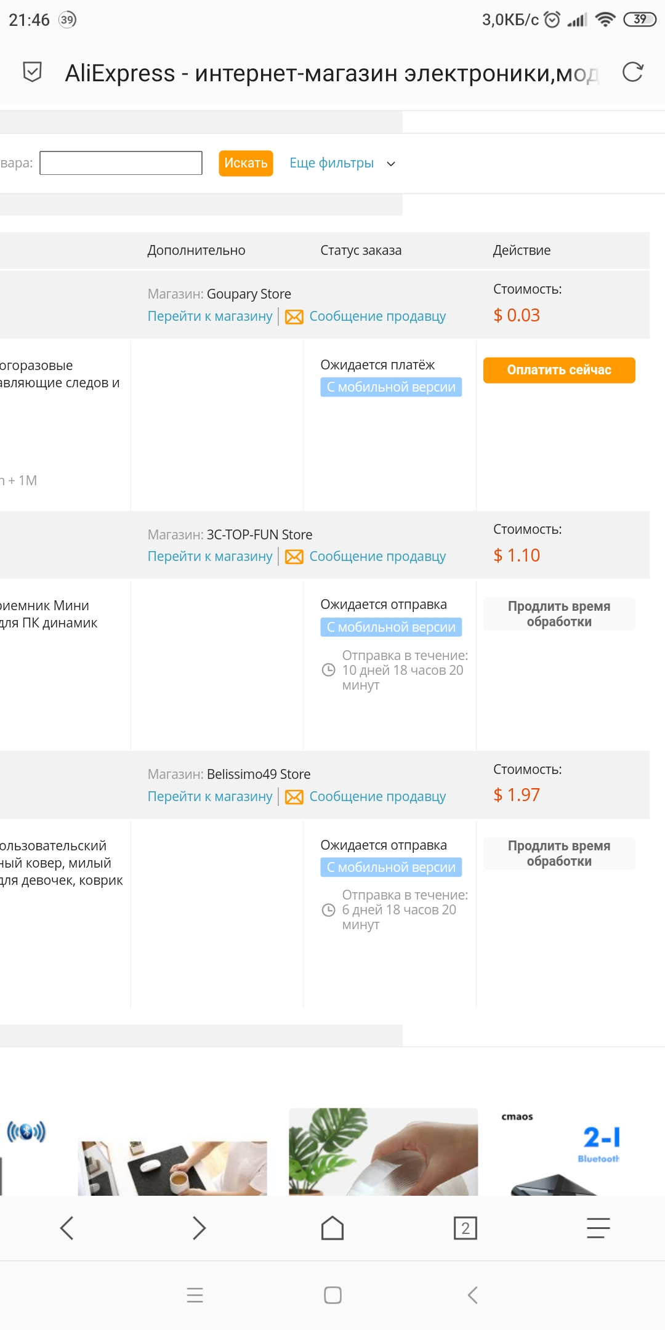Extend processing time for 3C-TOP-FUN order
The height and width of the screenshot is (1330, 665).
click(559, 613)
